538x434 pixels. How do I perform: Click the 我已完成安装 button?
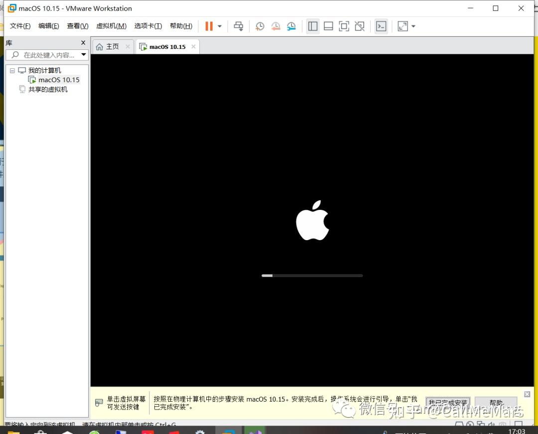pyautogui.click(x=448, y=403)
